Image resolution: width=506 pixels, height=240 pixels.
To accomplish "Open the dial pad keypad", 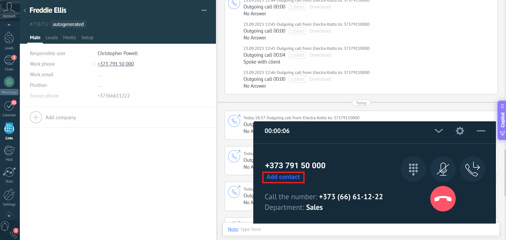I will tap(413, 169).
